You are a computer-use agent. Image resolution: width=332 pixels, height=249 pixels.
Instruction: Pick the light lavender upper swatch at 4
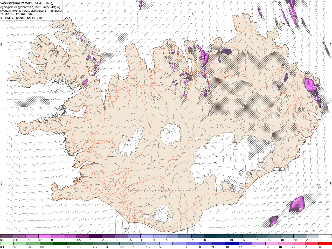147,236
